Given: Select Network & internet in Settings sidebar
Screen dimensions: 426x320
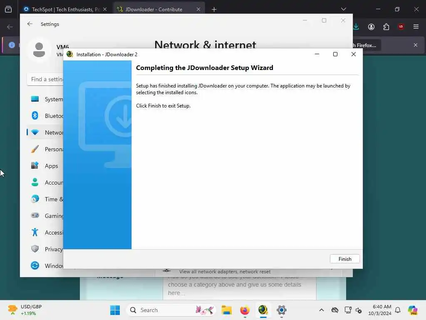Looking at the screenshot, I should point(45,132).
